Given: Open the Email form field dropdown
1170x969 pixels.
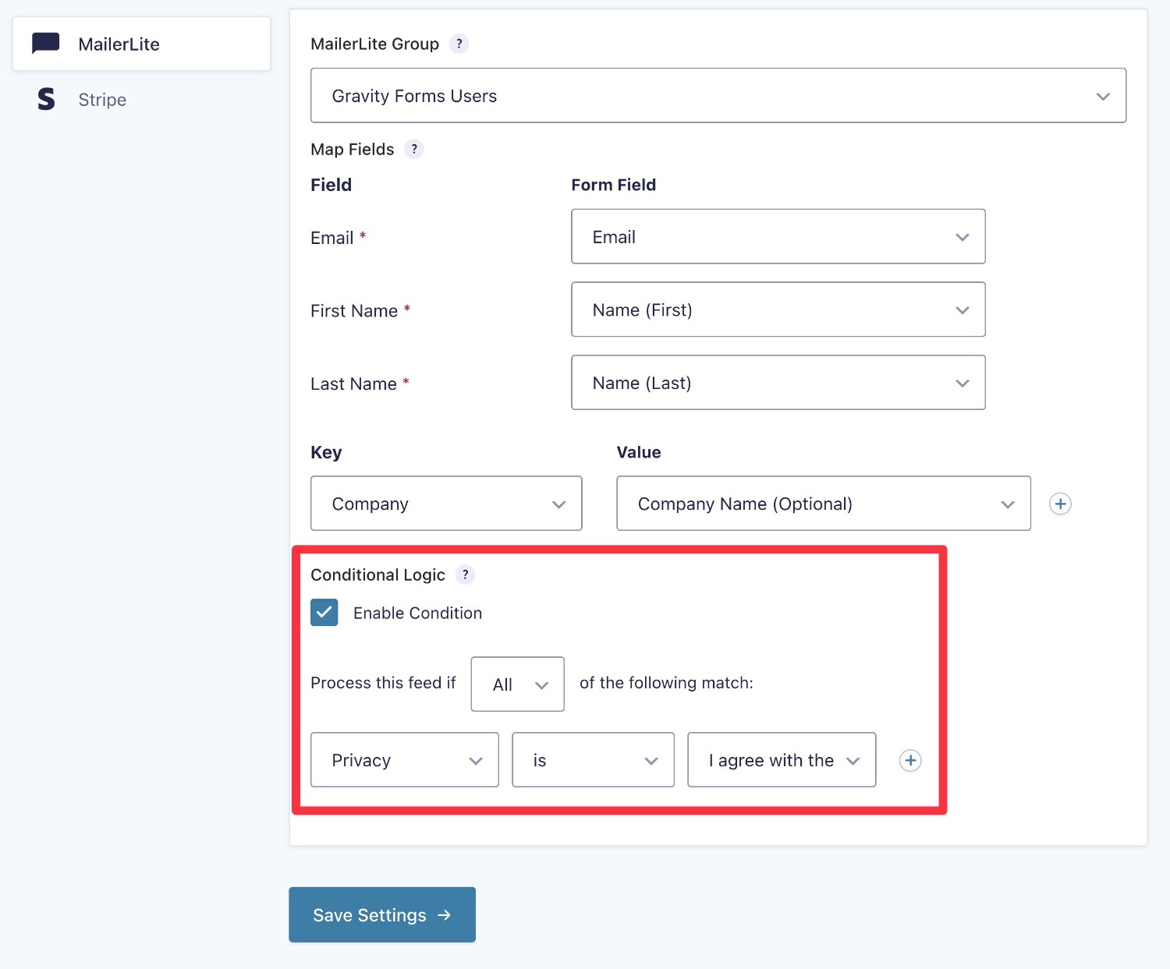Looking at the screenshot, I should [778, 236].
